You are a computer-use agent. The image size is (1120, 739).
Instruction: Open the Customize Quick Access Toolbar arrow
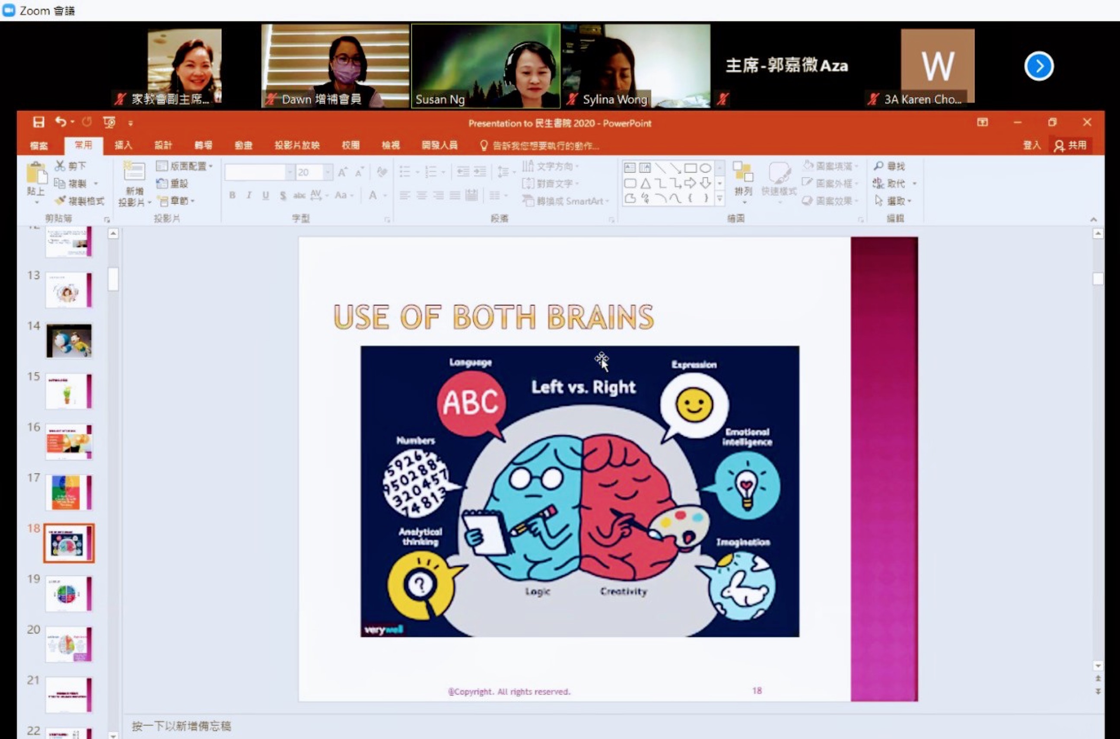coord(130,124)
